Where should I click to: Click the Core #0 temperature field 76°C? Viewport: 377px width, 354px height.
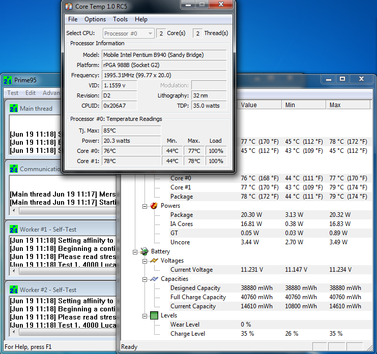tap(131, 151)
